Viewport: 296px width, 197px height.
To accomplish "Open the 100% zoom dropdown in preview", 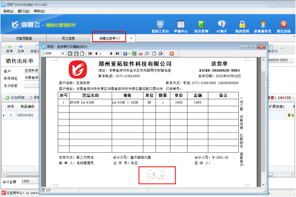I will [63, 53].
